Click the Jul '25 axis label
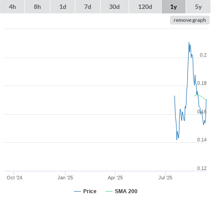 [165, 178]
